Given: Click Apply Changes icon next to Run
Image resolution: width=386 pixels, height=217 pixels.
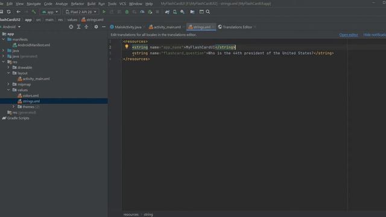Looking at the screenshot, I should tap(112, 12).
